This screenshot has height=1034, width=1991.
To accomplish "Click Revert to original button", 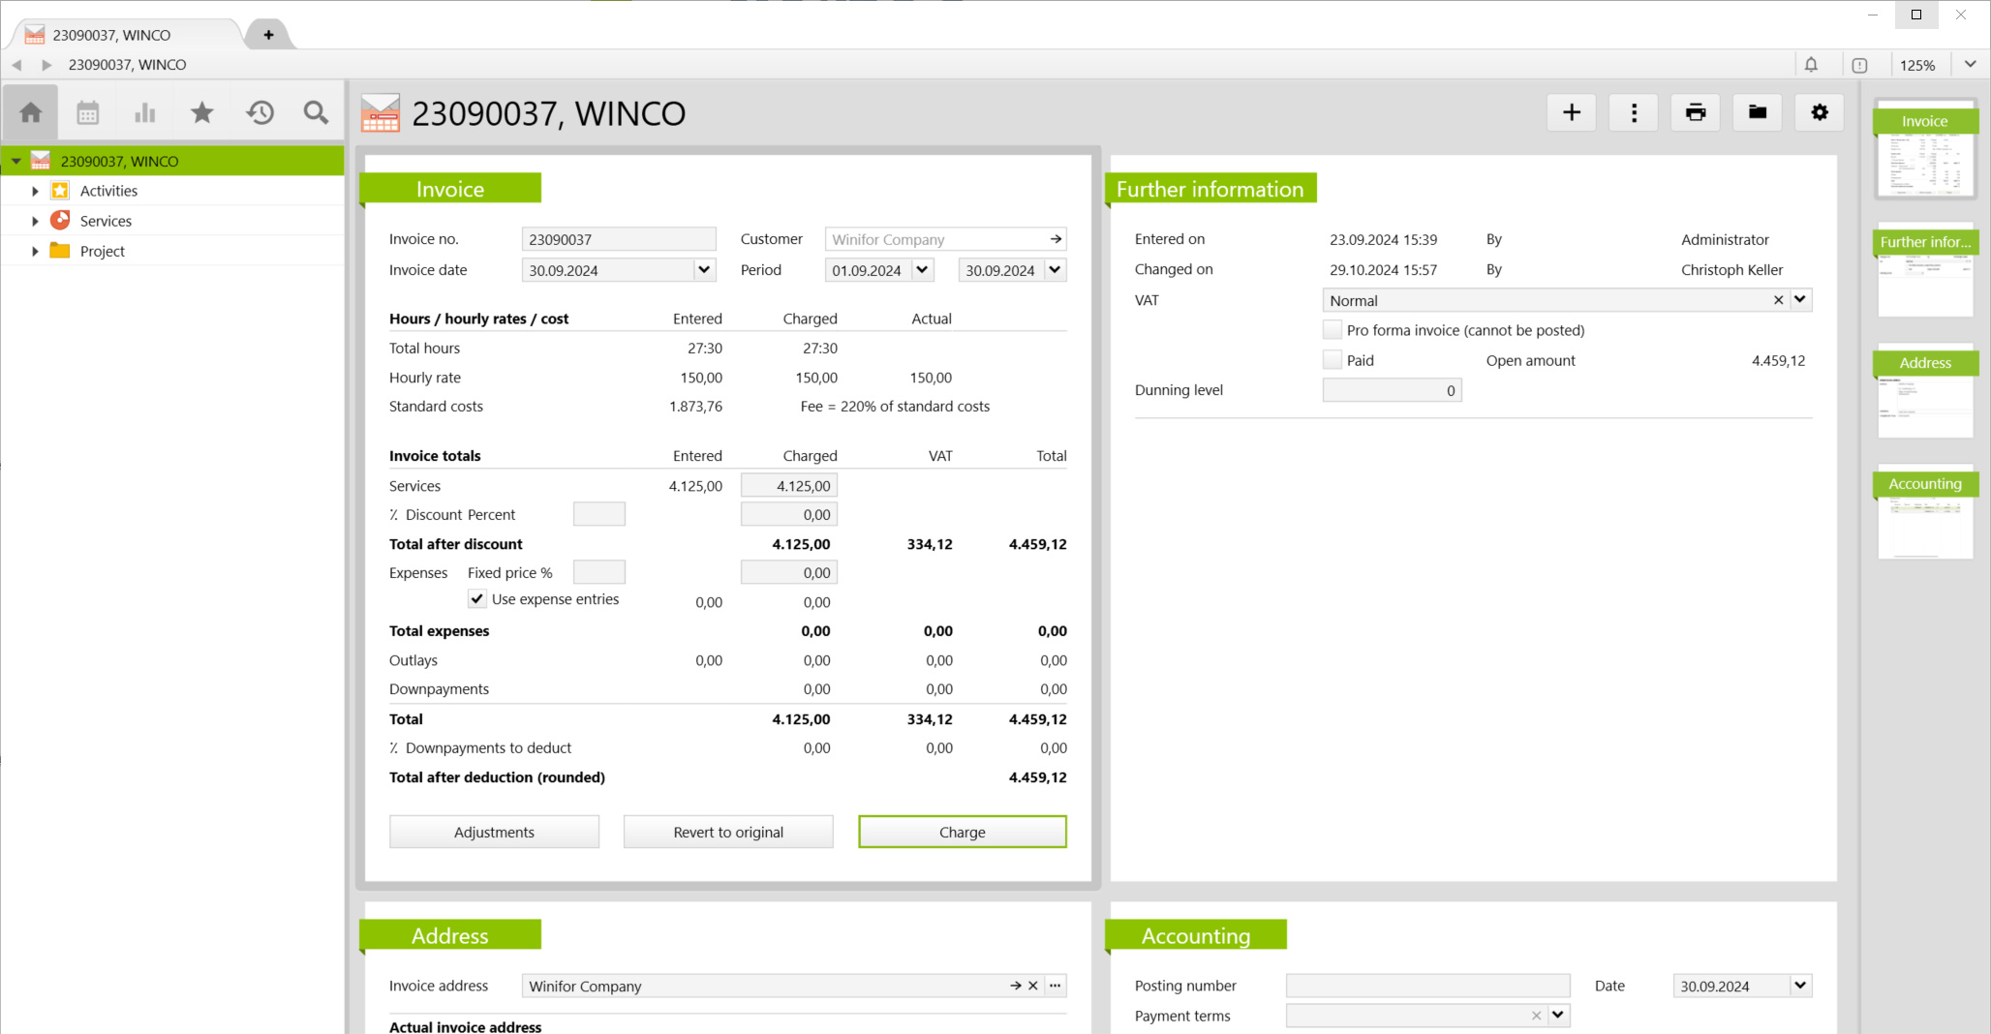I will [728, 833].
